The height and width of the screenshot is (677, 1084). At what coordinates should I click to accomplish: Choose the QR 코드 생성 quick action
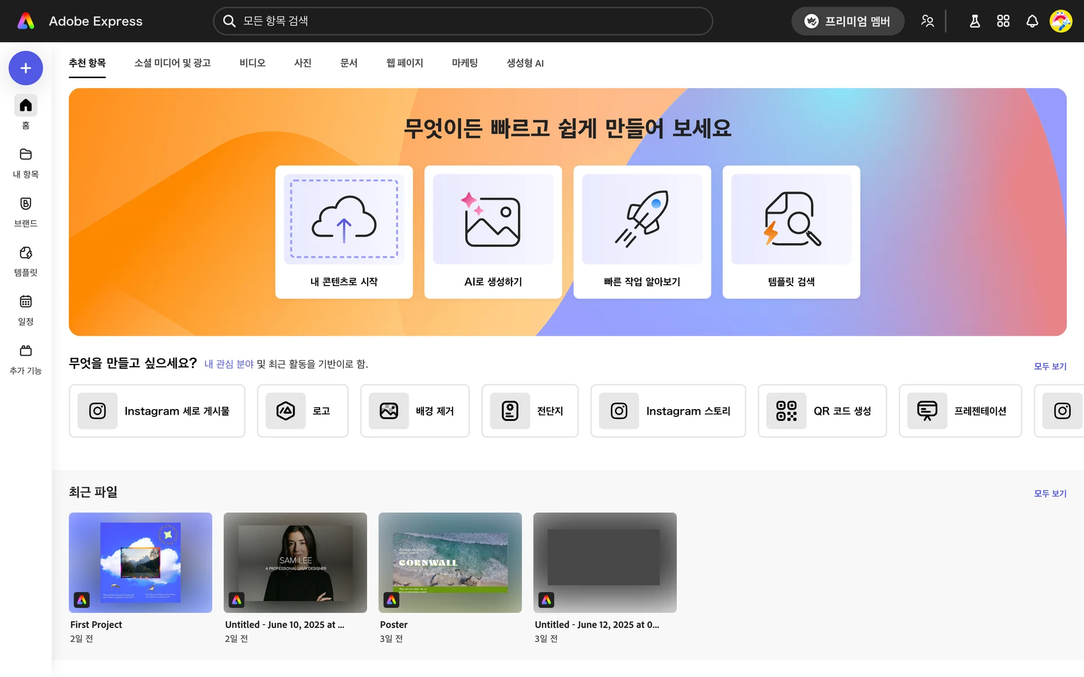click(x=822, y=411)
